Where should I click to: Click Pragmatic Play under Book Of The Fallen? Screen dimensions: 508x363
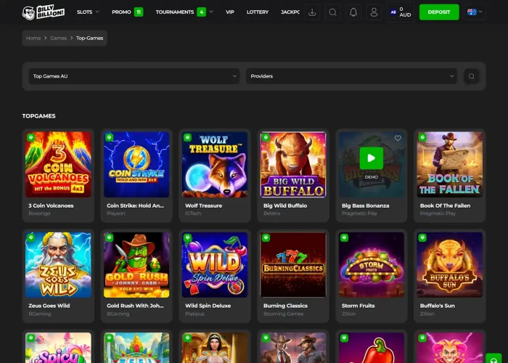pos(438,213)
